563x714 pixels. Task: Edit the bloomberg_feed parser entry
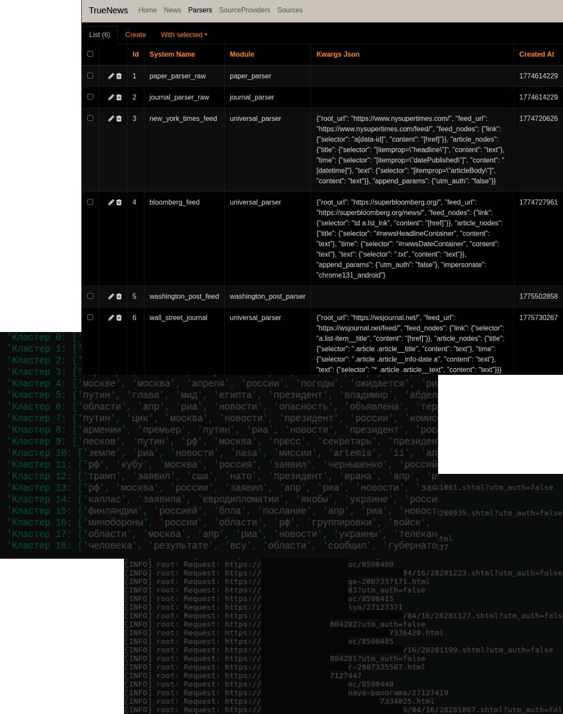pyautogui.click(x=111, y=202)
